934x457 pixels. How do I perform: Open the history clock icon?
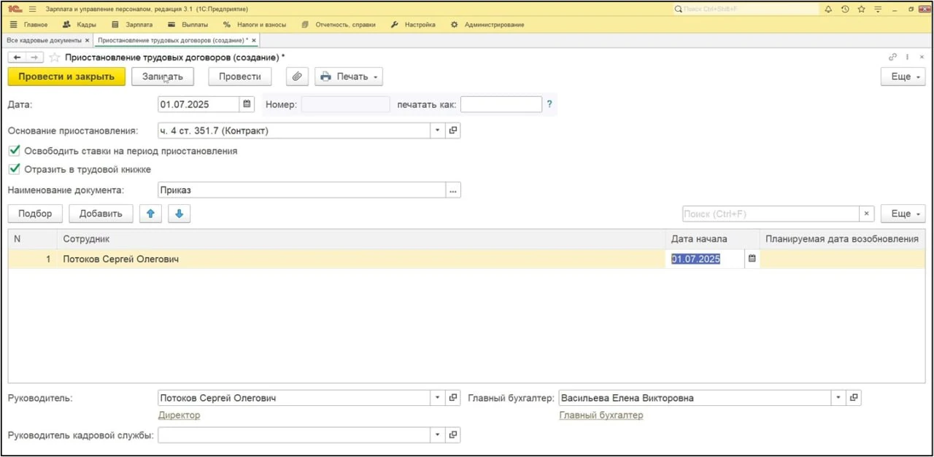click(x=845, y=9)
